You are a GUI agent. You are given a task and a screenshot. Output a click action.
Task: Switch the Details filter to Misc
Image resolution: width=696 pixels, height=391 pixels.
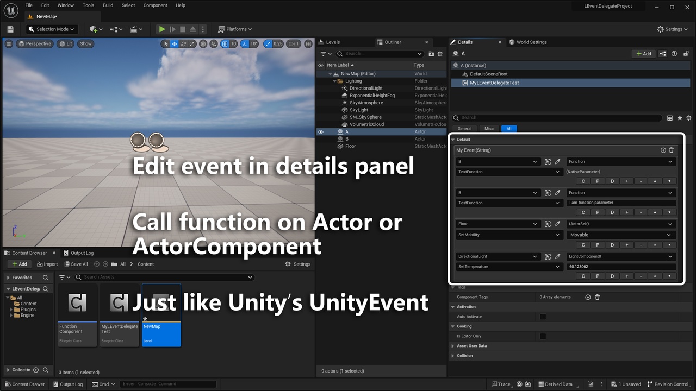point(489,129)
